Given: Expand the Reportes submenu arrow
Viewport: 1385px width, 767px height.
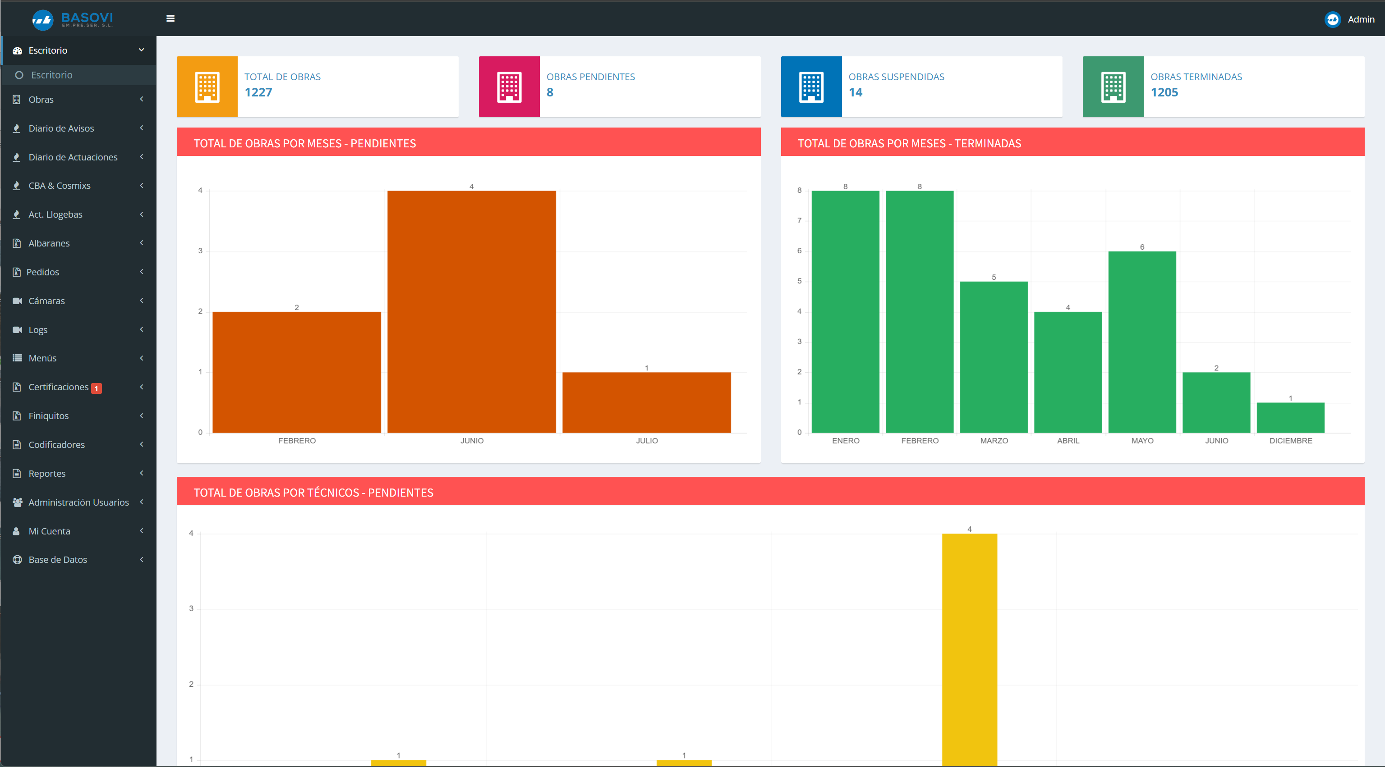Looking at the screenshot, I should 142,473.
